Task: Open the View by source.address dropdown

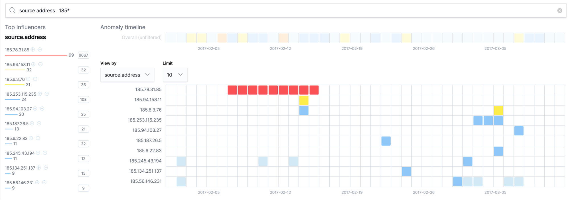Action: [127, 75]
